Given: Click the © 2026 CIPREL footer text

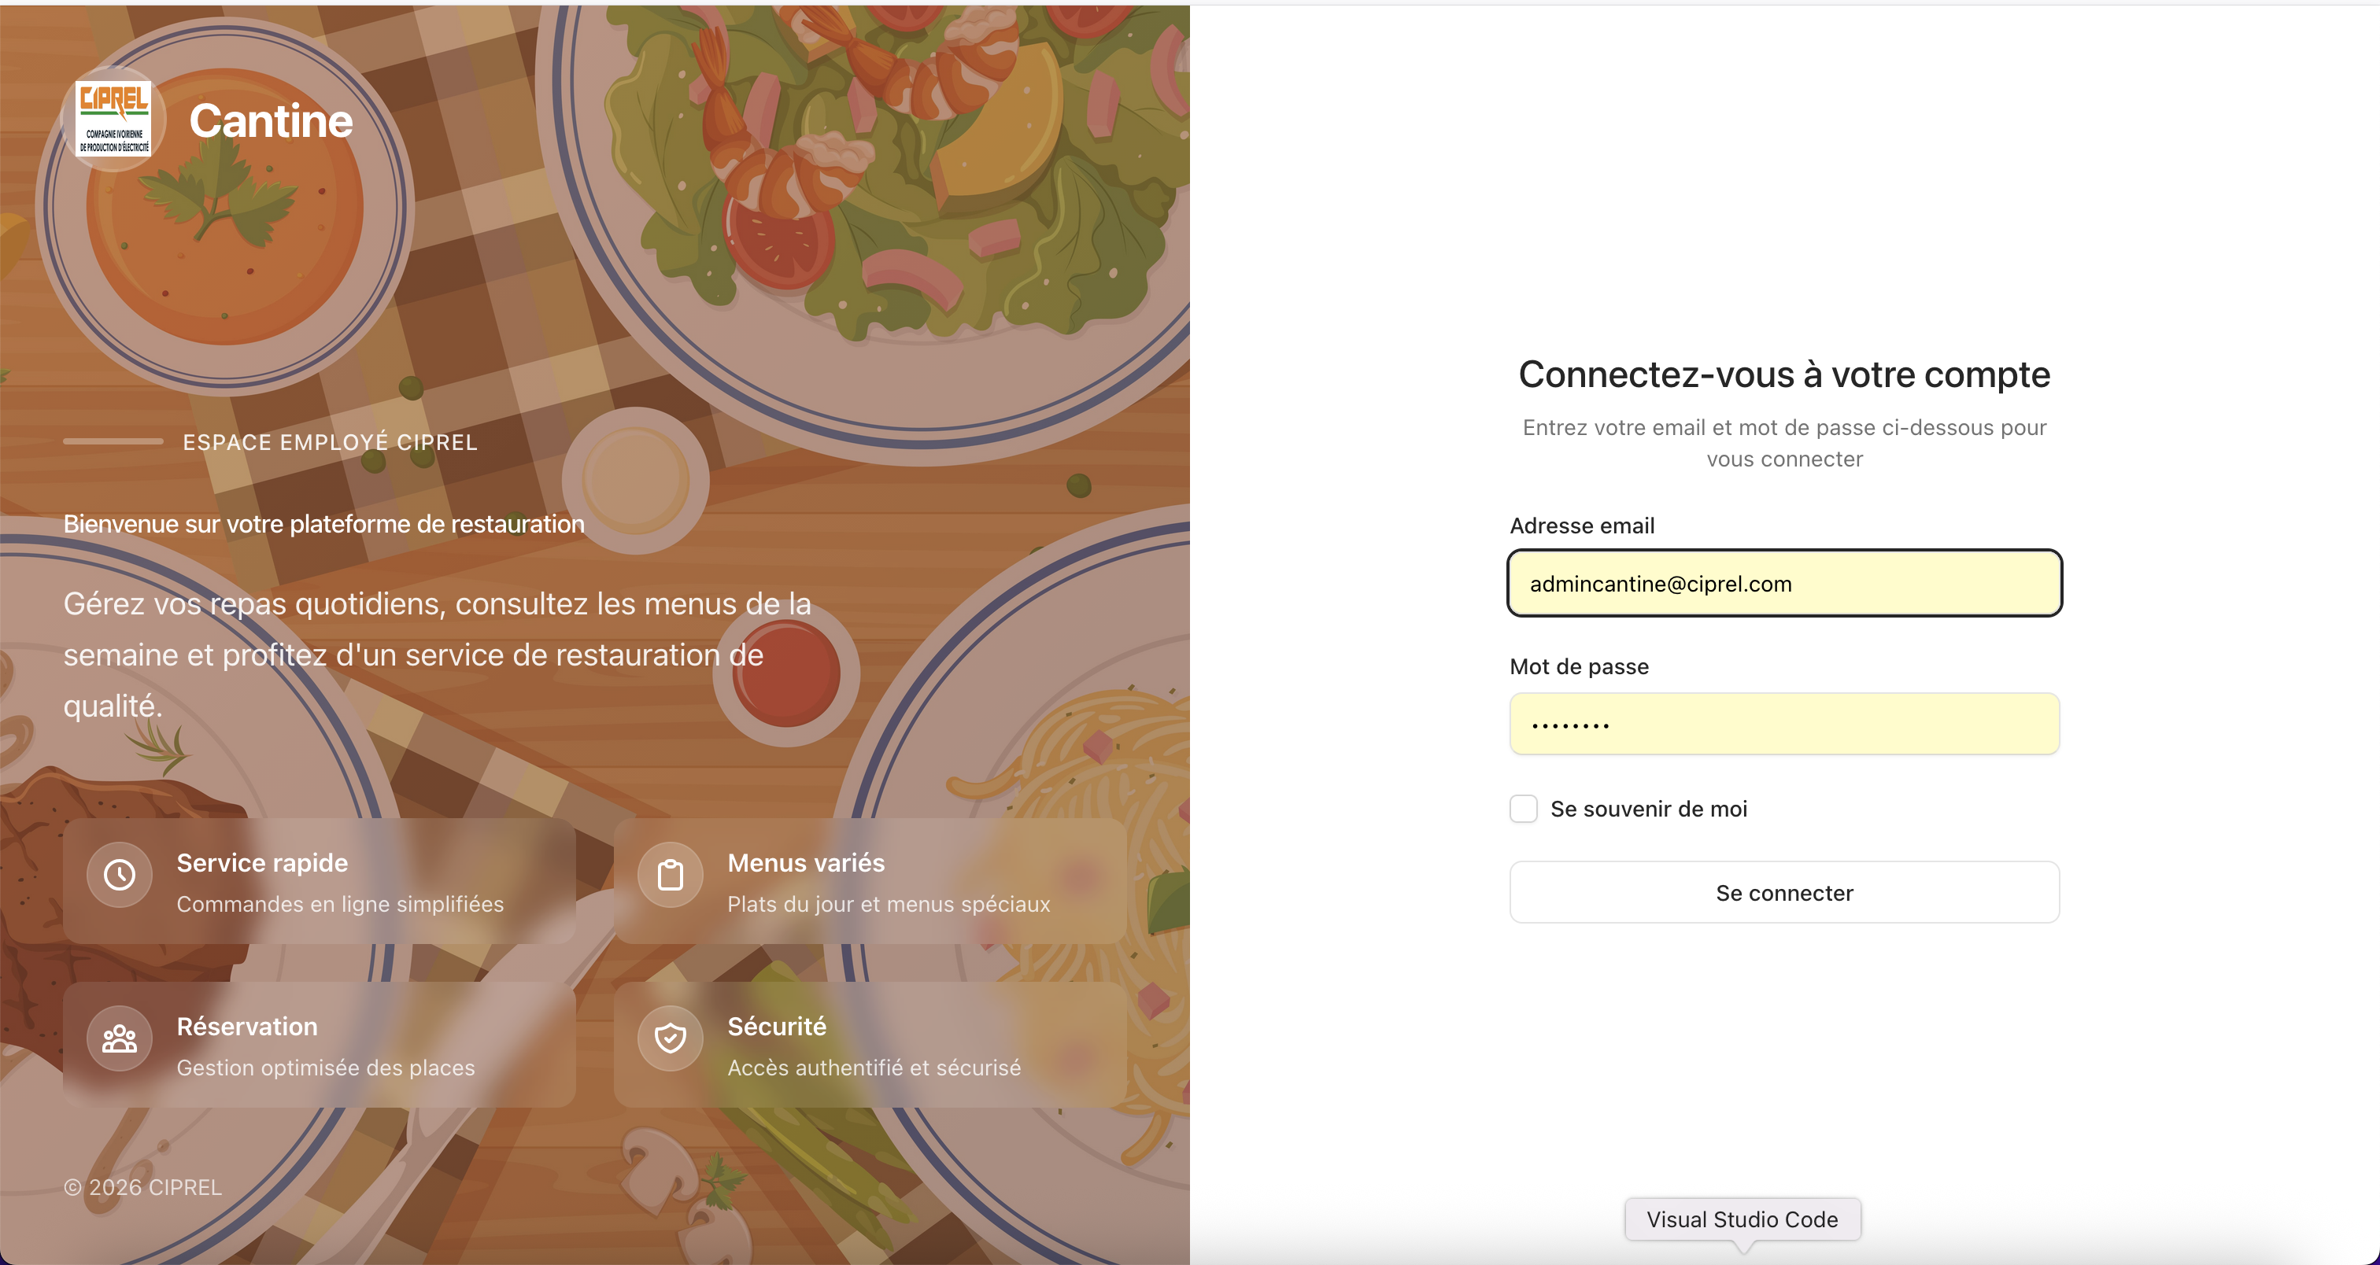Looking at the screenshot, I should [x=143, y=1186].
